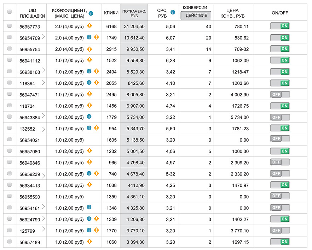Sort by the Потрачено, руб column header
This screenshot has width=312, height=250.
pyautogui.click(x=134, y=13)
